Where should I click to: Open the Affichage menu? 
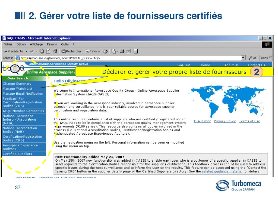click(36, 44)
